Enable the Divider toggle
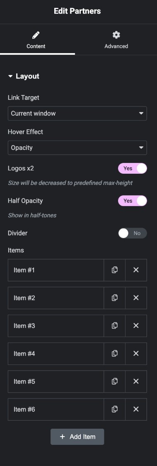 (133, 233)
